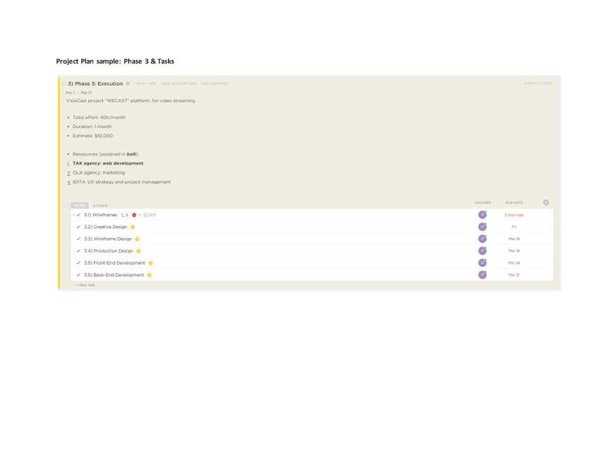
Task: Expand the 3.1) Wireframes subtasks arrow
Action: point(73,215)
